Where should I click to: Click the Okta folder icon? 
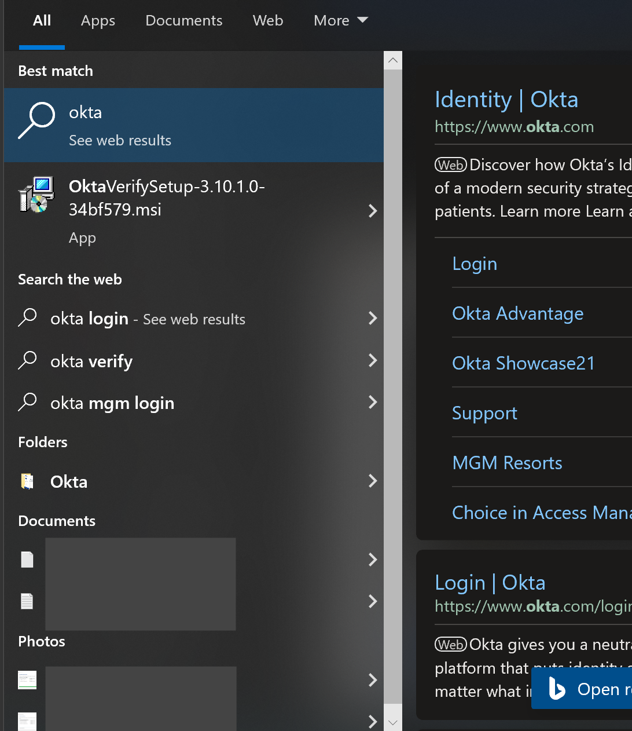pyautogui.click(x=27, y=481)
